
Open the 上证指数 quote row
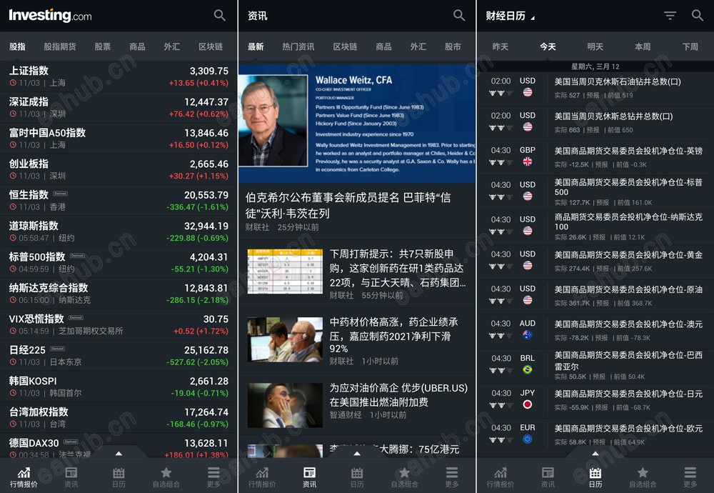point(119,76)
